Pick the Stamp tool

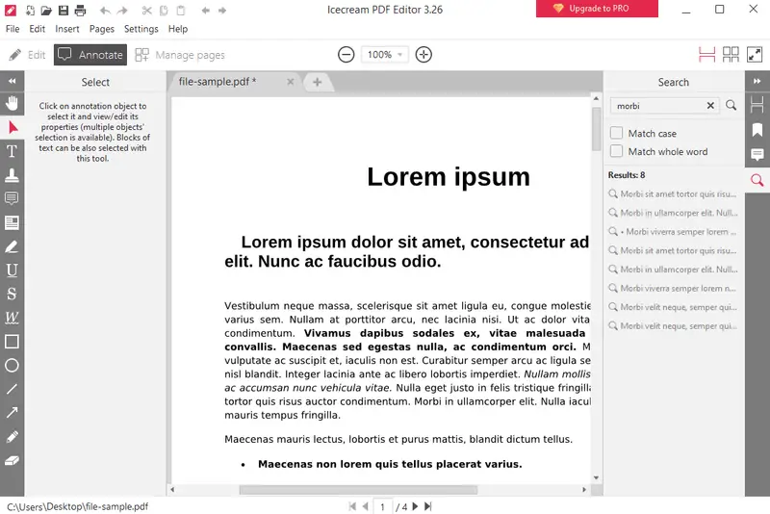(12, 175)
